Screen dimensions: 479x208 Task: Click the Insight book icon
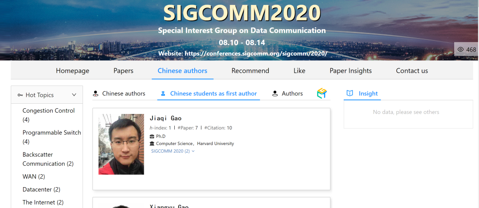point(350,94)
